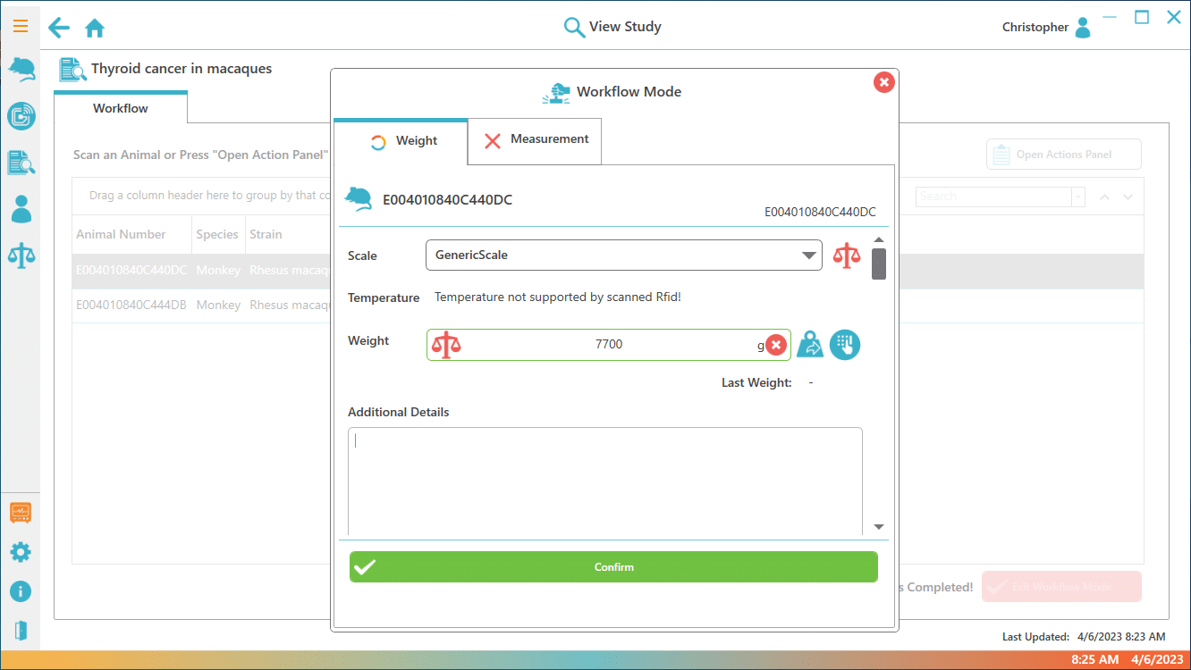Close the Workflow Mode dialog

pos(883,83)
